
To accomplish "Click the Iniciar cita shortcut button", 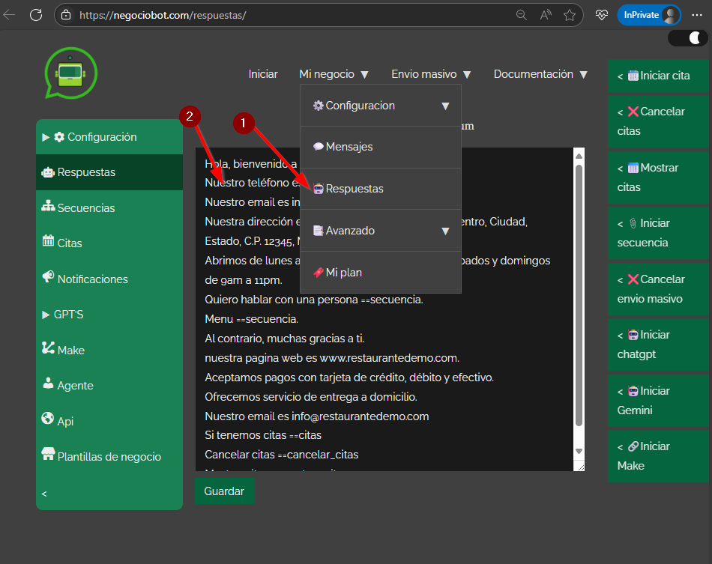I will (x=658, y=76).
